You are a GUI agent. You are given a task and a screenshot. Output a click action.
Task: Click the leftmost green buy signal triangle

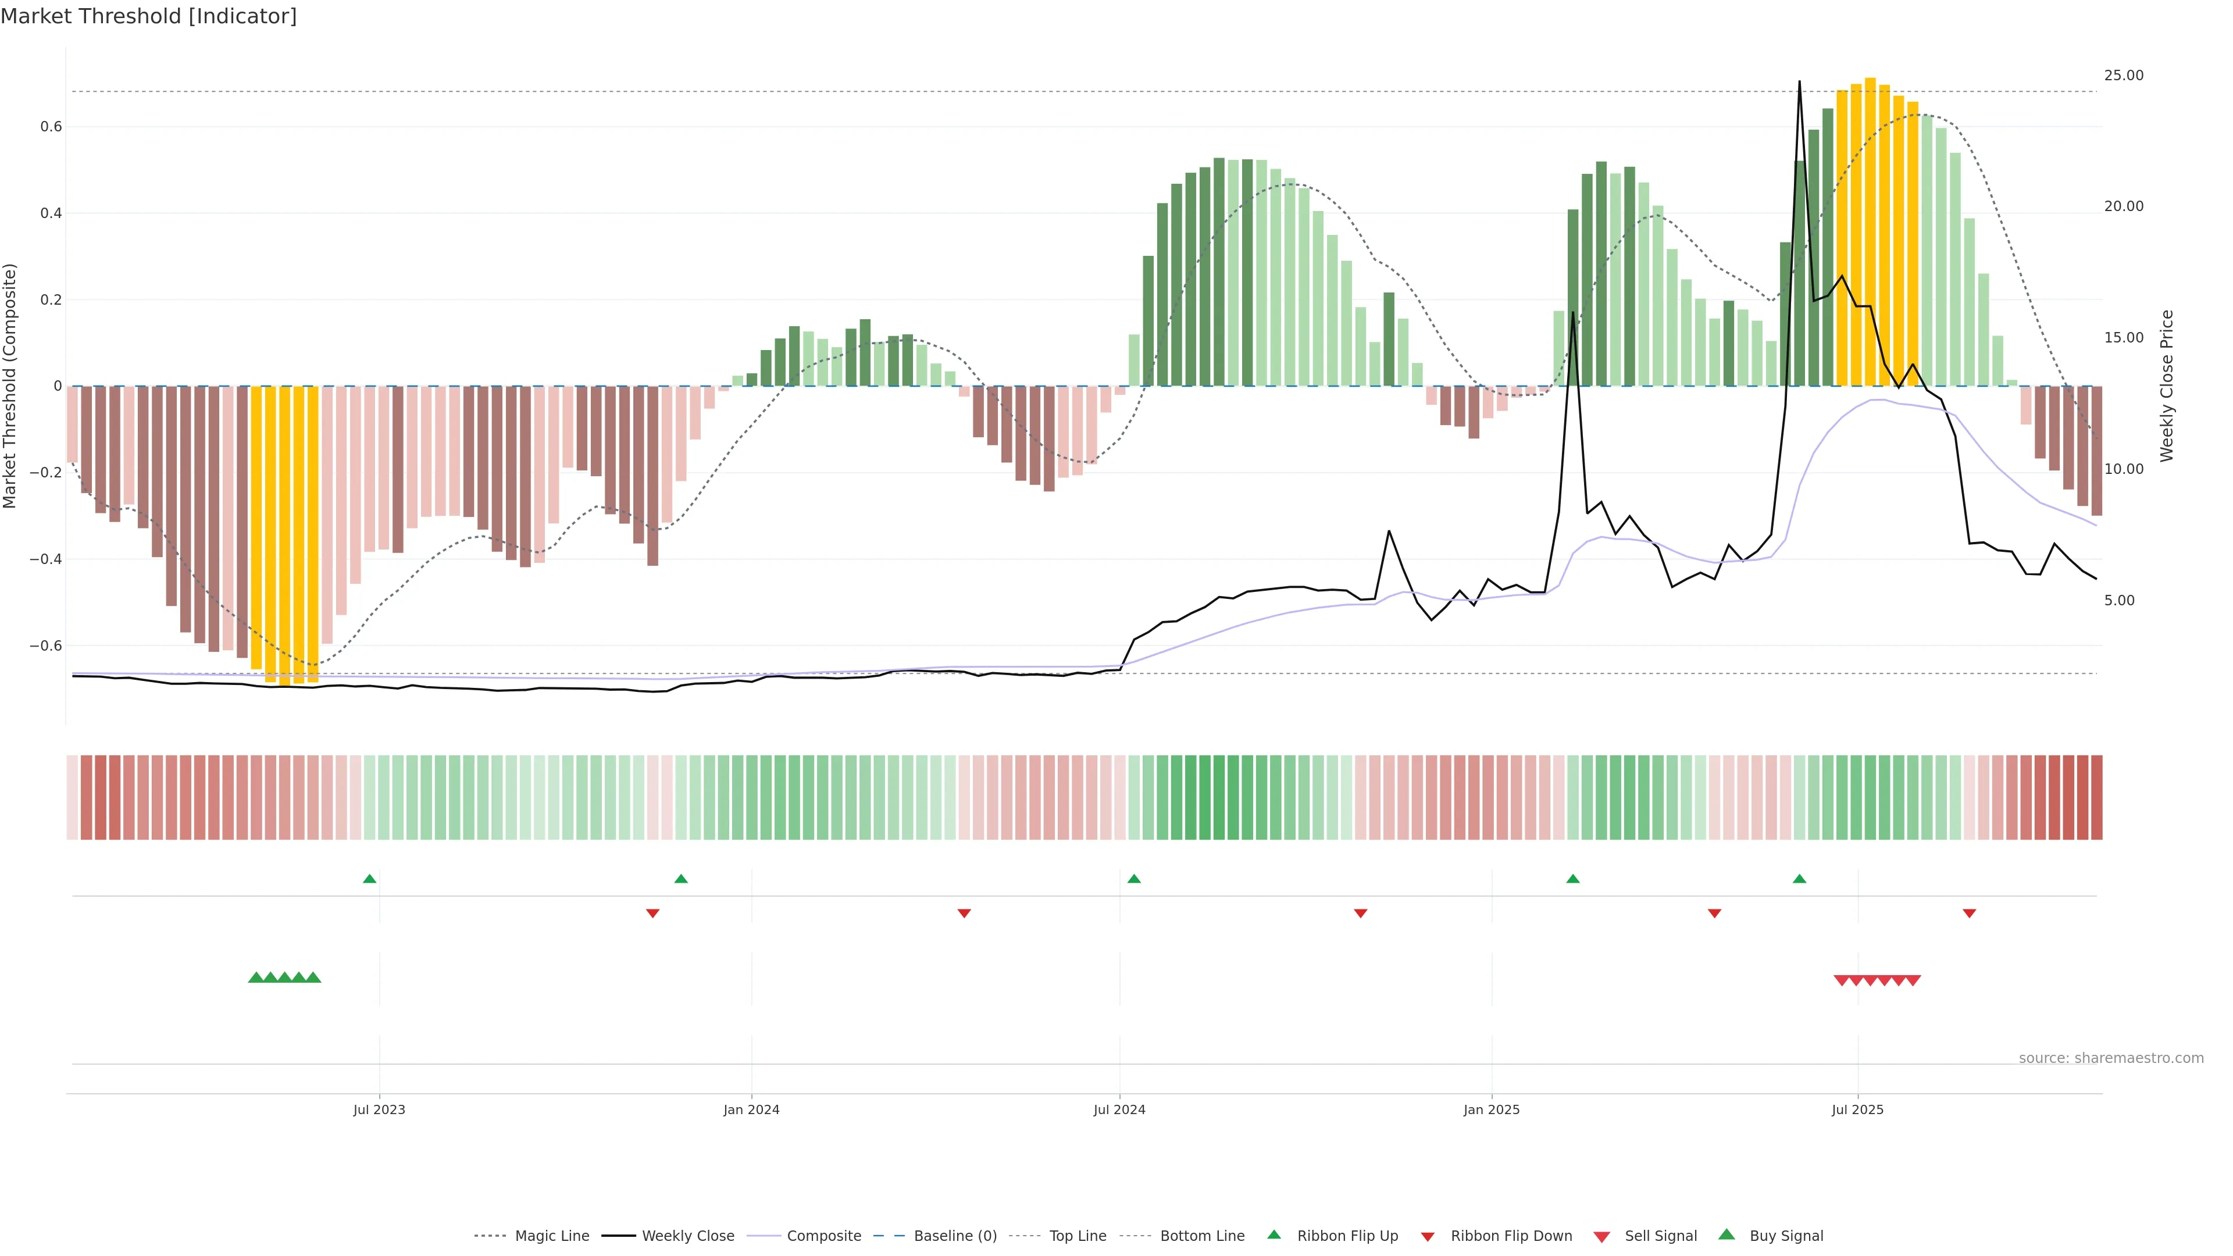256,977
